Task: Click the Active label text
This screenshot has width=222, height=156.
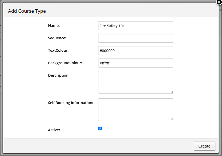Action: pyautogui.click(x=54, y=130)
